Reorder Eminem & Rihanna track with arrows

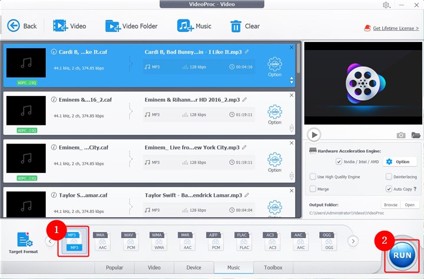[x=291, y=128]
